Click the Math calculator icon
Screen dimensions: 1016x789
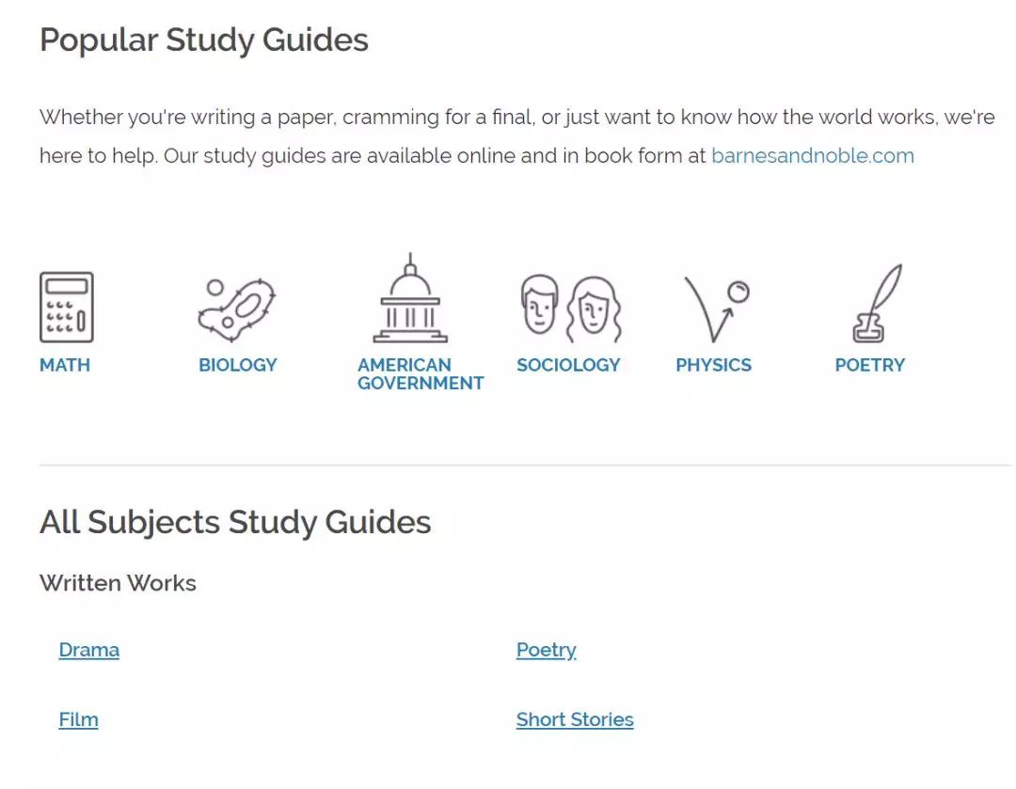[x=66, y=308]
